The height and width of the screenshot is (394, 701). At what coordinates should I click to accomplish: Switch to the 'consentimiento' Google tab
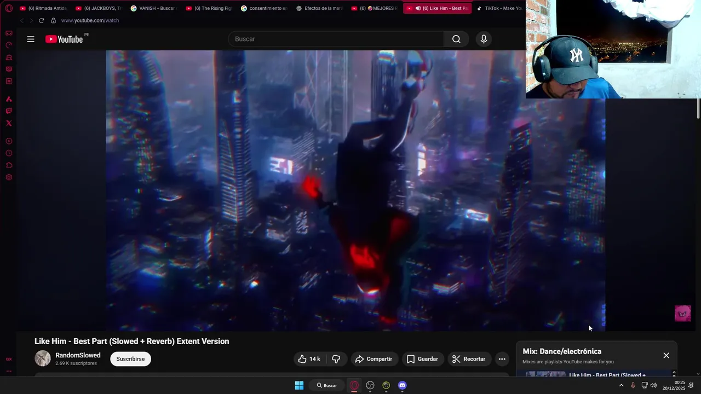[x=265, y=8]
